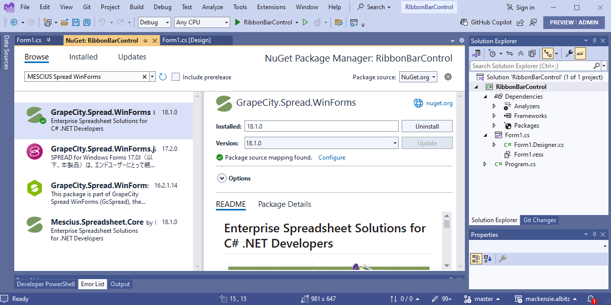Viewport: 611px width, 305px height.
Task: Refresh NuGet search results icon
Action: pos(163,77)
